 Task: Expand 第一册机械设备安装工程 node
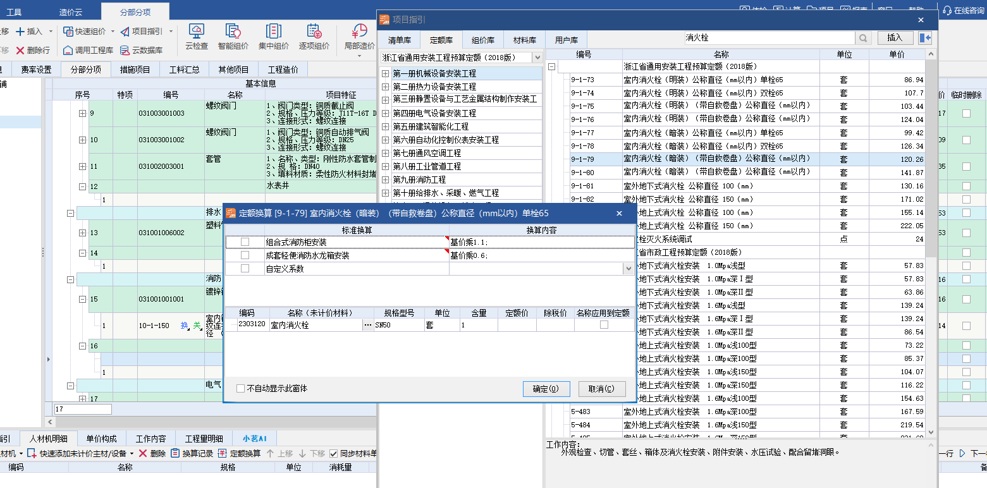(x=385, y=73)
